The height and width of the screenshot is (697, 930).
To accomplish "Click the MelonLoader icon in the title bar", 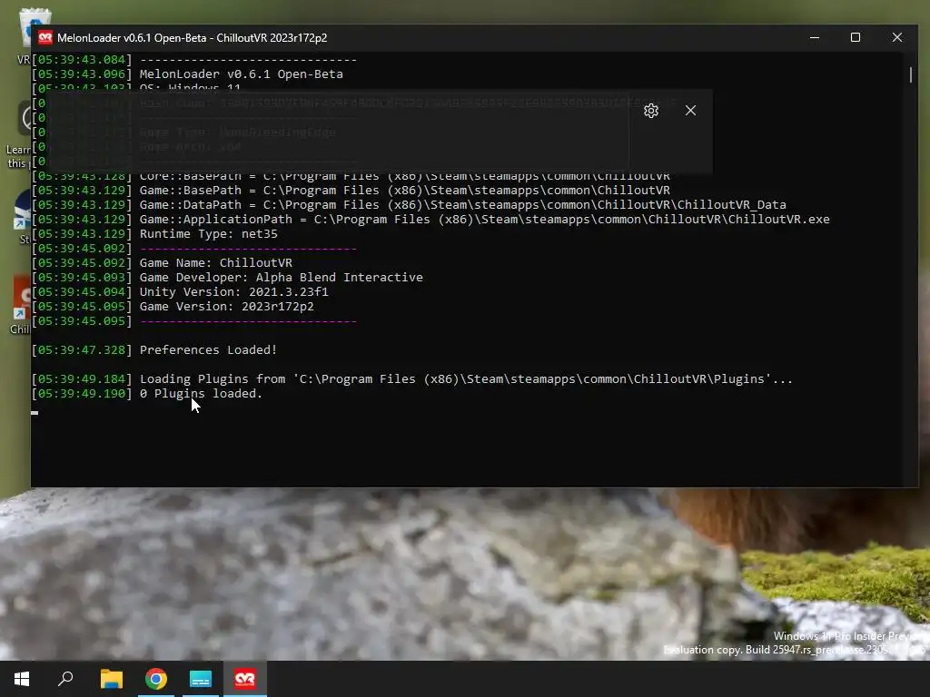I will pyautogui.click(x=45, y=38).
